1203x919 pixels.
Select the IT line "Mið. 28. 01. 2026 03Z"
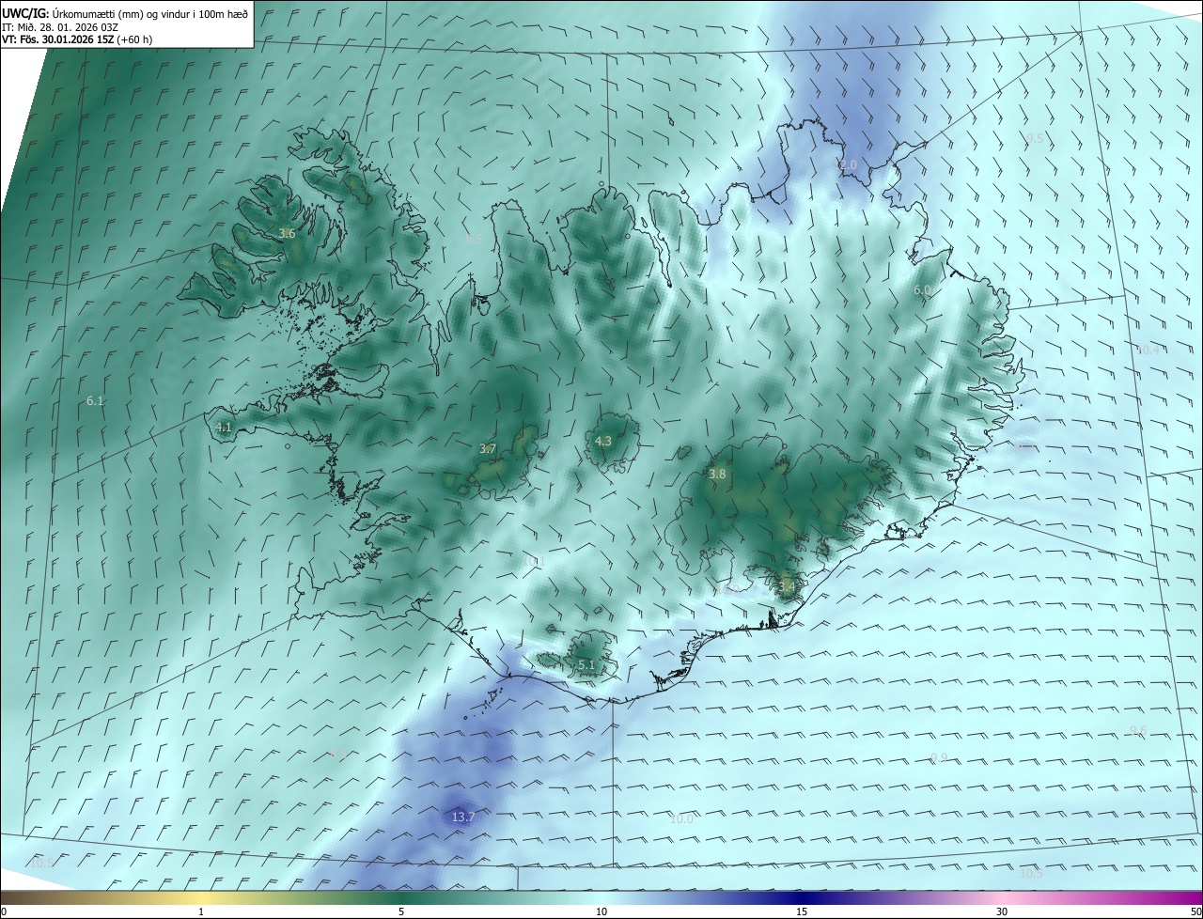[67, 26]
